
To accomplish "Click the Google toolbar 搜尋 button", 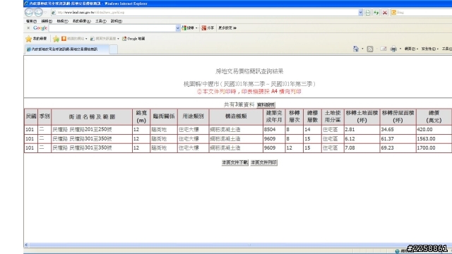I will click(188, 28).
